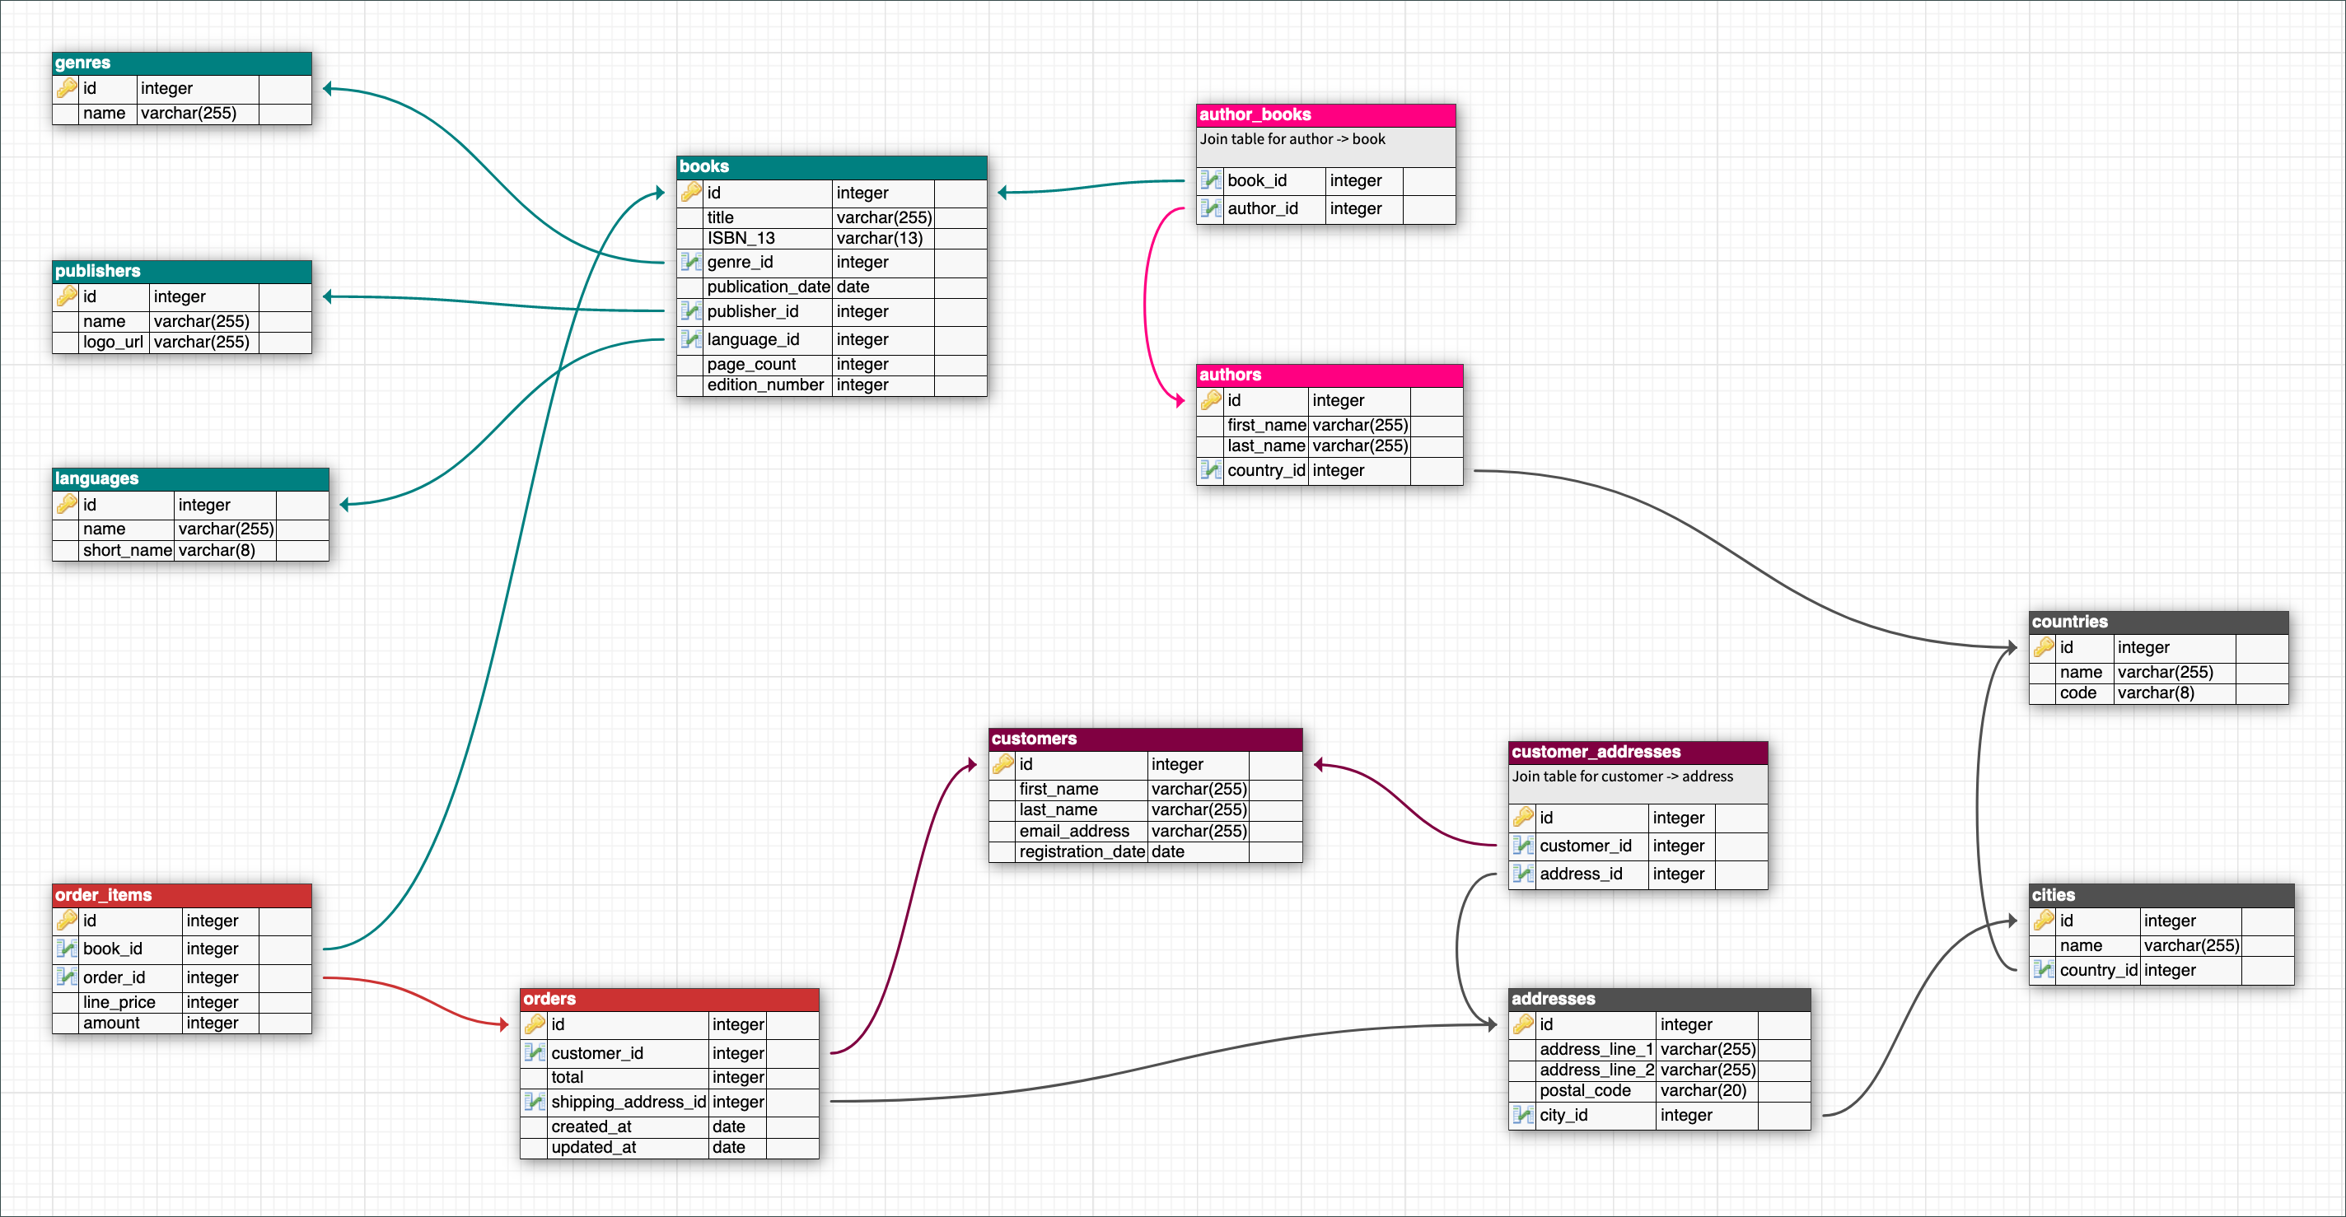
Task: Click the publication_date column in books
Action: tap(831, 287)
